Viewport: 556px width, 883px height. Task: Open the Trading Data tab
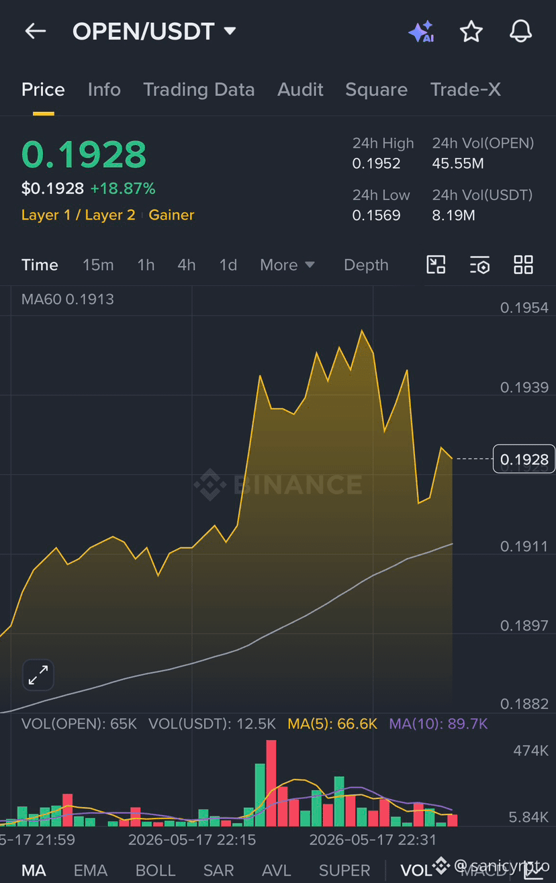click(199, 90)
